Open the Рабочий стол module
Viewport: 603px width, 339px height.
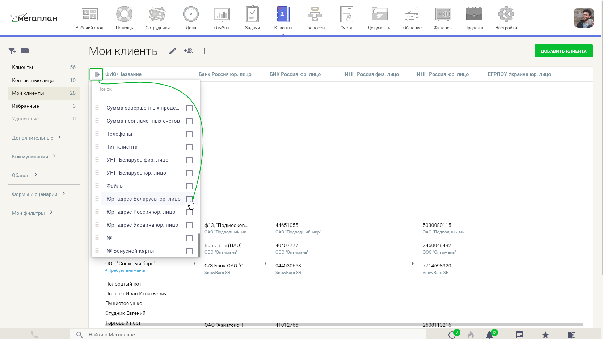[x=89, y=18]
